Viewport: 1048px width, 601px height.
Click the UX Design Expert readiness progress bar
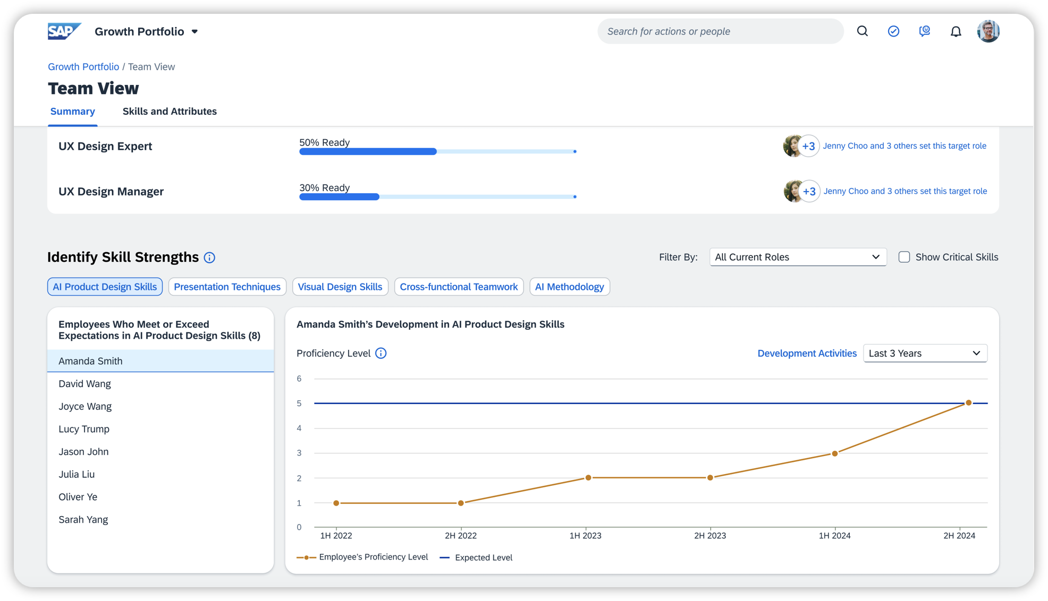click(437, 152)
